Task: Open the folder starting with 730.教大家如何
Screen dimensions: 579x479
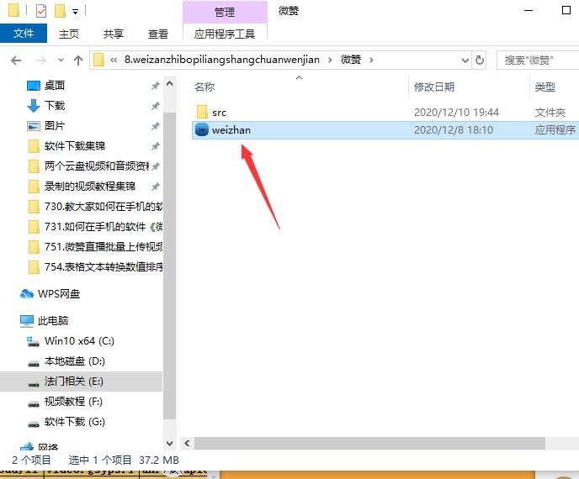Action: coord(104,206)
